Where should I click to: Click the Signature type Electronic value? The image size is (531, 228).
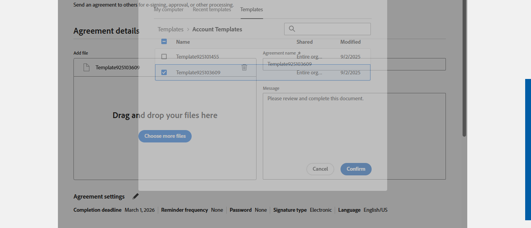click(321, 210)
